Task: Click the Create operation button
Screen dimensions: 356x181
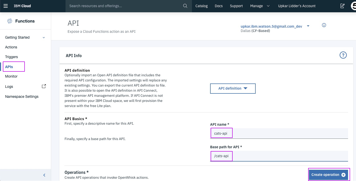Action: click(328, 175)
